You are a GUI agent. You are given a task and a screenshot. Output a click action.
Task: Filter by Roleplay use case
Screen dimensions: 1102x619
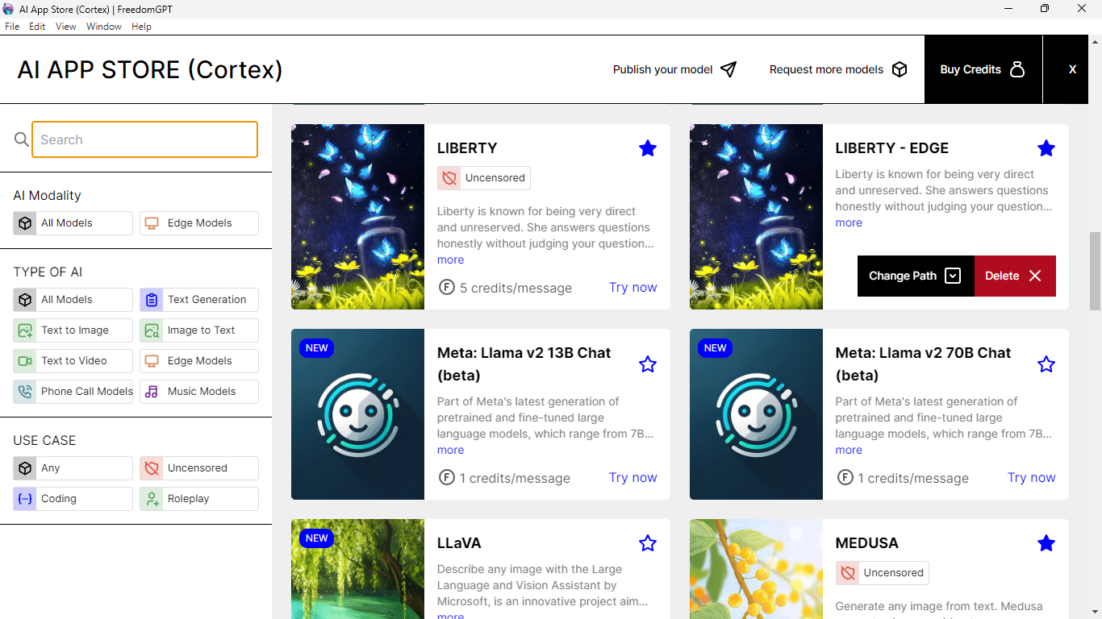tap(199, 499)
